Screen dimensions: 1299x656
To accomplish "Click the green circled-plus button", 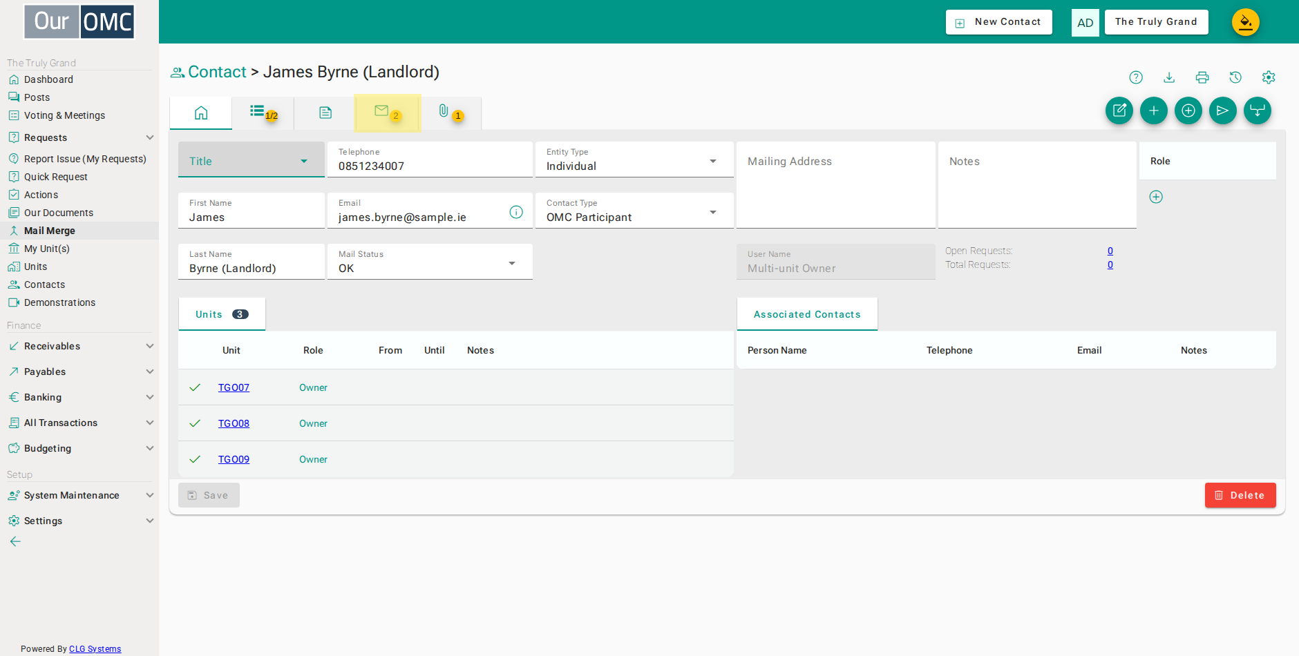I will pos(1188,110).
